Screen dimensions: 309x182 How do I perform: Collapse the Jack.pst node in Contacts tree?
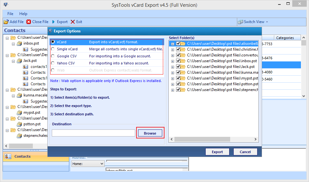click(x=14, y=61)
